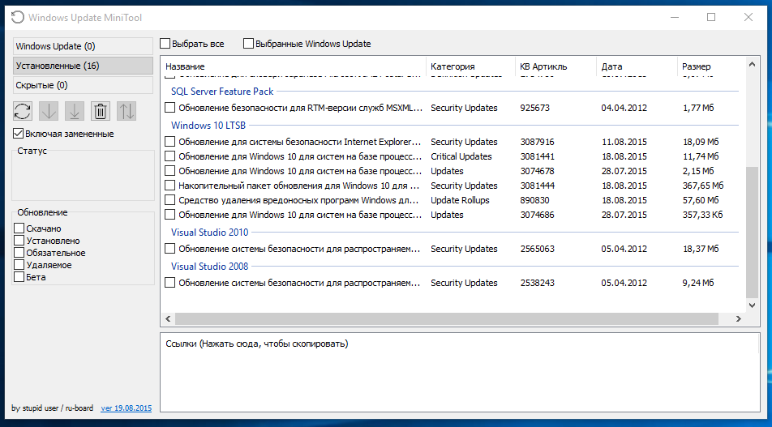Open the 'Windows Update (0)' tab
Screen dimensions: 772x427
(x=83, y=46)
